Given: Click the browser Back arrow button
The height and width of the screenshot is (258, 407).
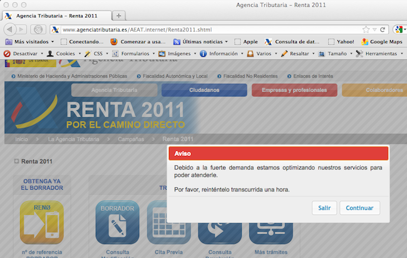Looking at the screenshot, I should [10, 29].
